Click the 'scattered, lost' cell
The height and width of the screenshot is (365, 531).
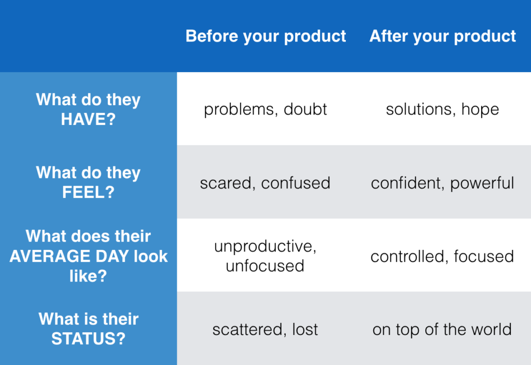click(x=265, y=328)
